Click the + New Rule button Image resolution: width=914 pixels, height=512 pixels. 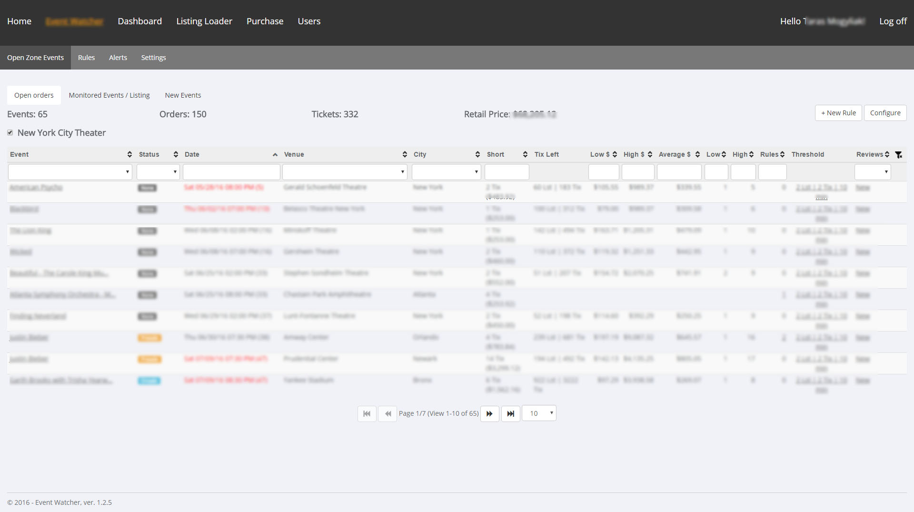point(838,113)
